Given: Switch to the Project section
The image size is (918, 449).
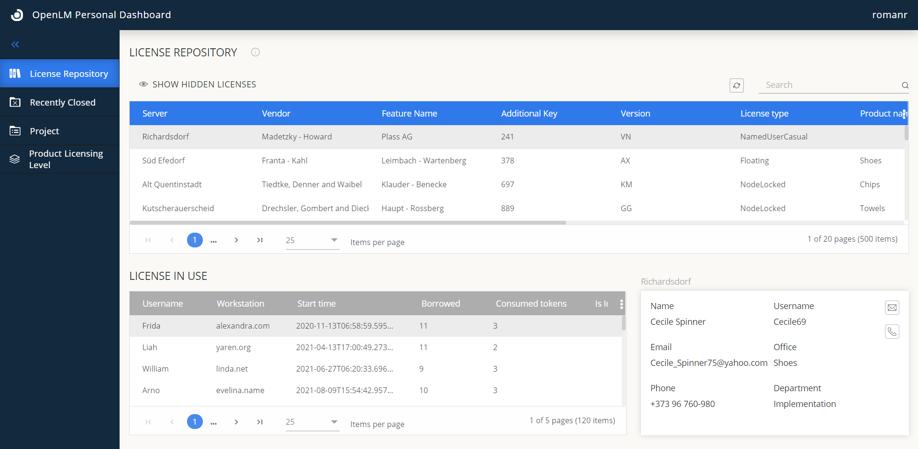Looking at the screenshot, I should coord(44,131).
